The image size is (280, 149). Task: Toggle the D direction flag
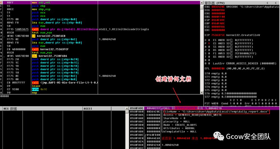click(209, 60)
